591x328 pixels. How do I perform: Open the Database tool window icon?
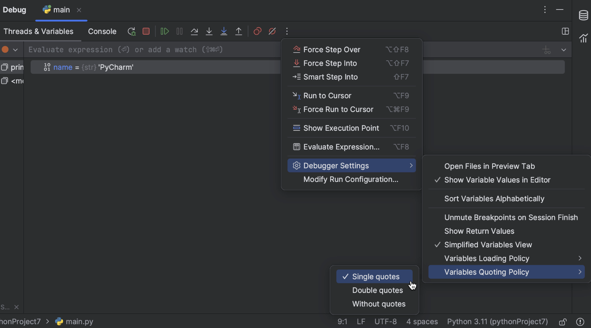(x=583, y=15)
